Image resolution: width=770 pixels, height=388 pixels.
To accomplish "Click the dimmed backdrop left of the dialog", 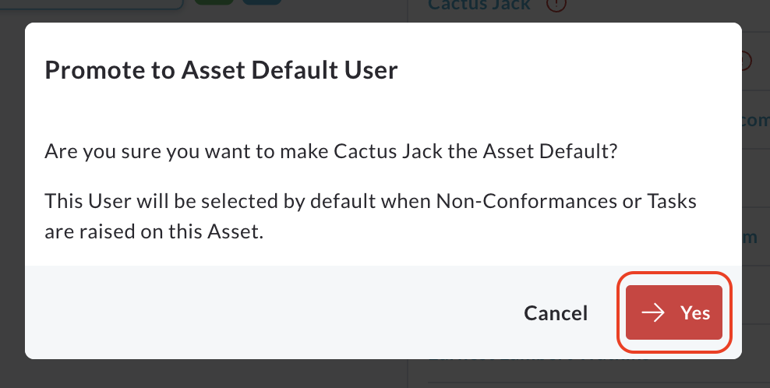I will pos(12,195).
